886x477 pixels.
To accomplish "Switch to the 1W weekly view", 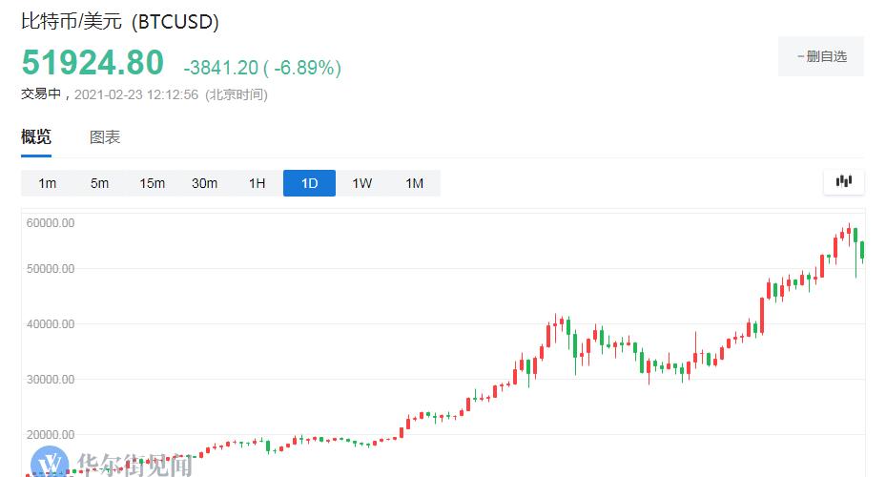I will (361, 183).
